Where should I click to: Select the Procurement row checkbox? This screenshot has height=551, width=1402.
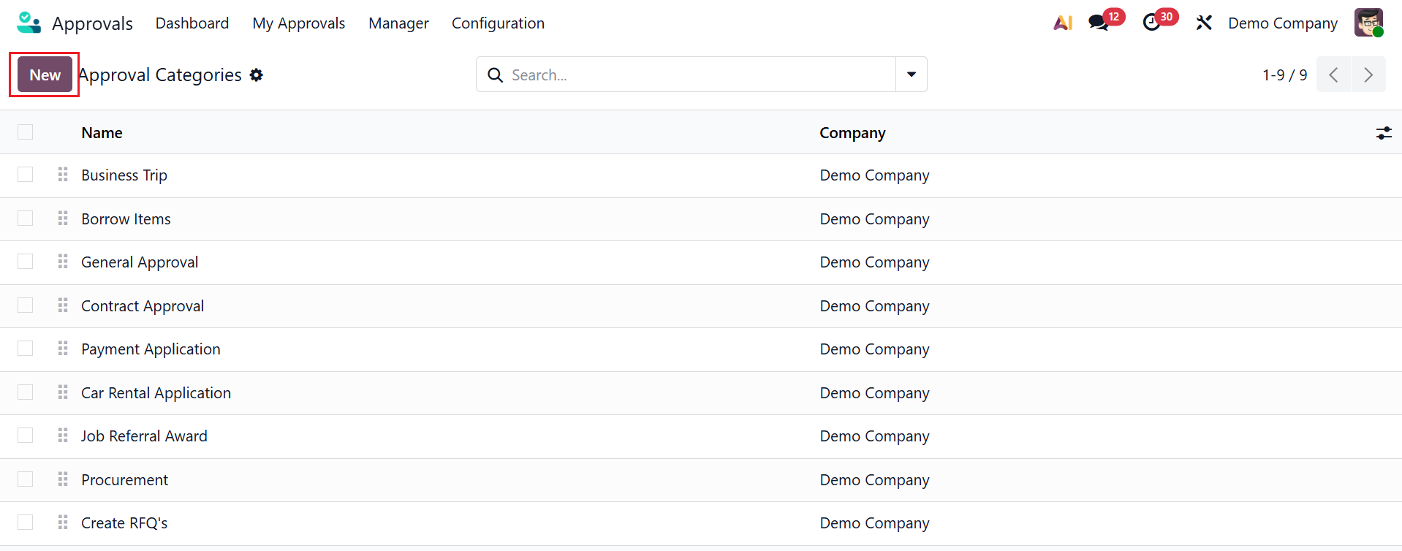pyautogui.click(x=26, y=479)
